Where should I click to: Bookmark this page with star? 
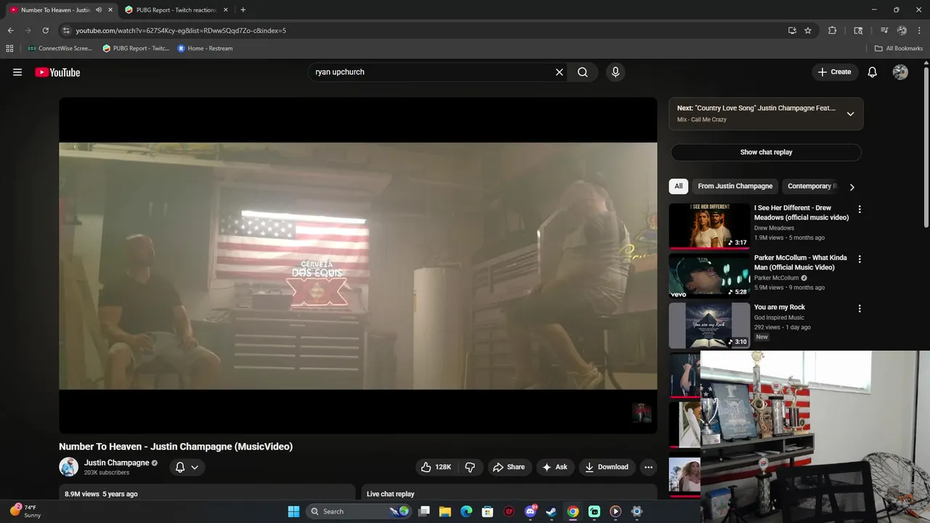(808, 31)
